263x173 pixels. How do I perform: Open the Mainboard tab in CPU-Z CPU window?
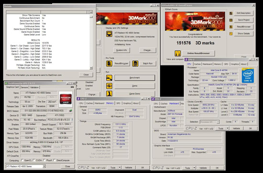pyautogui.click(x=208, y=64)
